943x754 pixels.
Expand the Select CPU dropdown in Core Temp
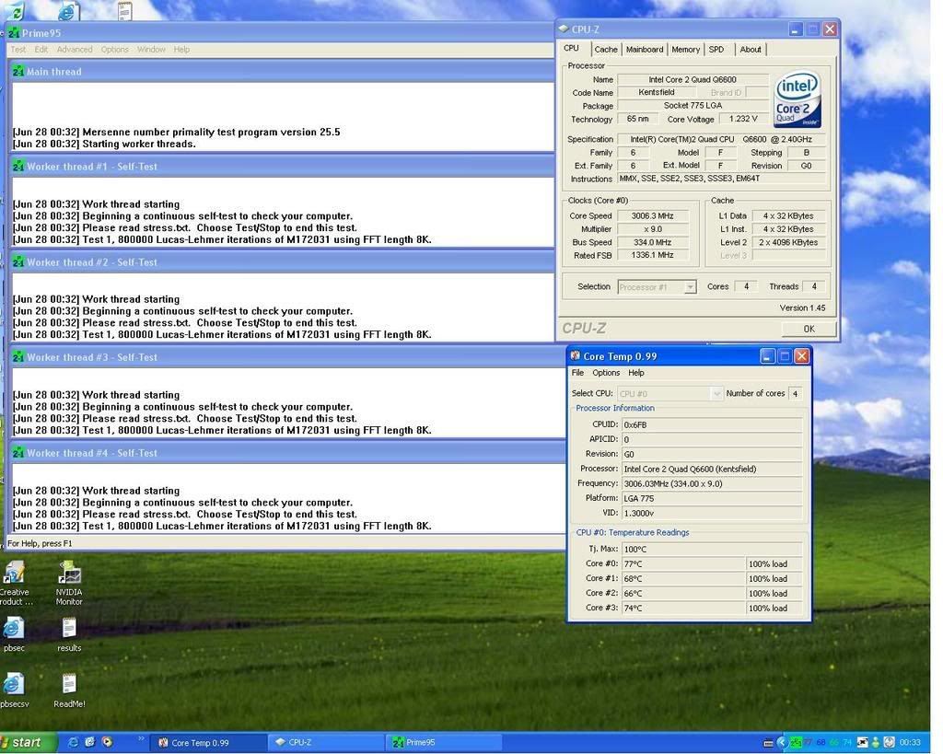coord(716,393)
